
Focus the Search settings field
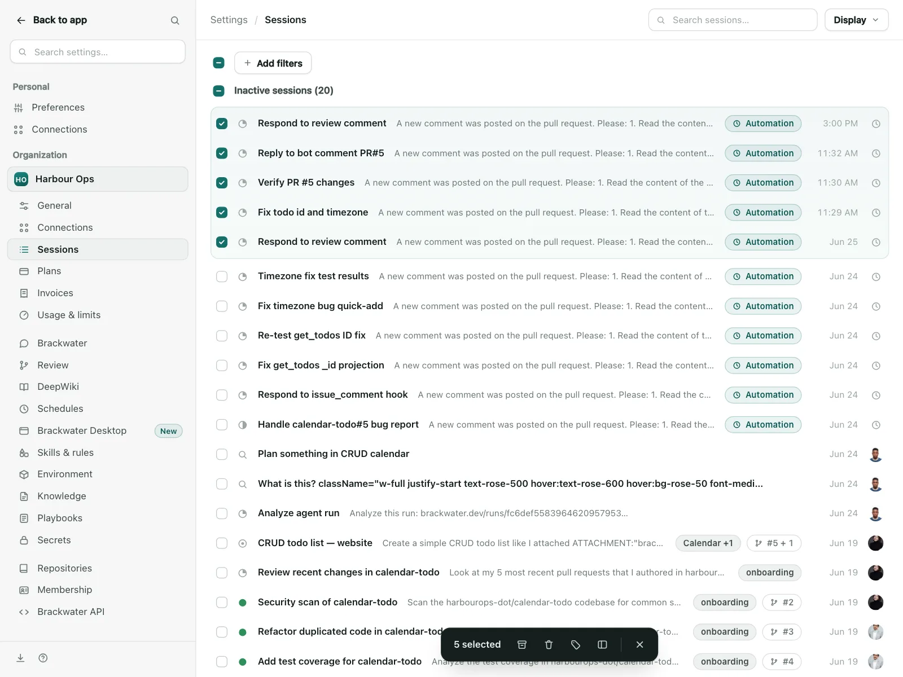(x=98, y=52)
